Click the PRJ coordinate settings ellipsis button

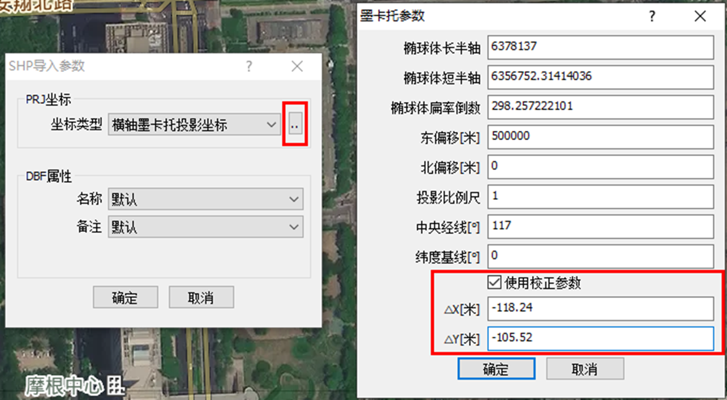click(x=295, y=124)
